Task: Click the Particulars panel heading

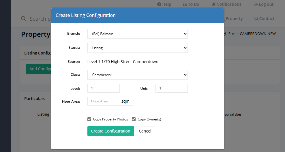Action: (x=35, y=99)
